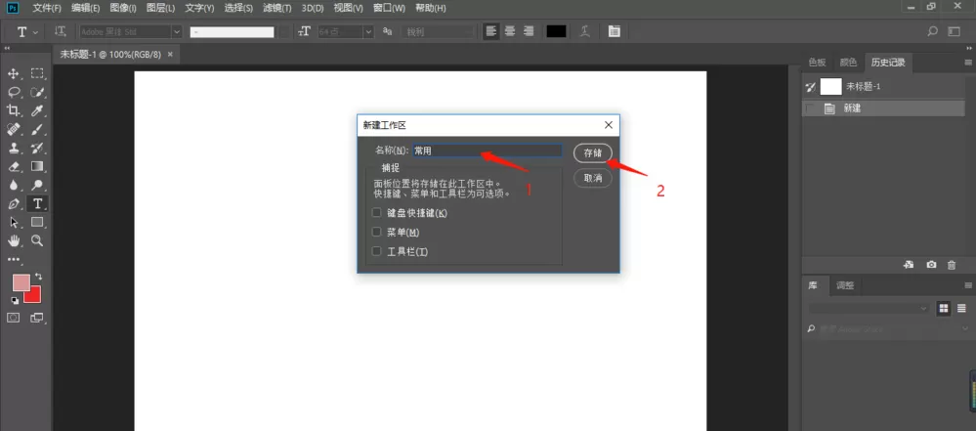Screen dimensions: 976x431
Task: Open the 滤镜 menu
Action: click(x=277, y=8)
